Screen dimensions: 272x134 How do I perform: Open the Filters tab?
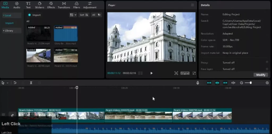[x=76, y=5]
